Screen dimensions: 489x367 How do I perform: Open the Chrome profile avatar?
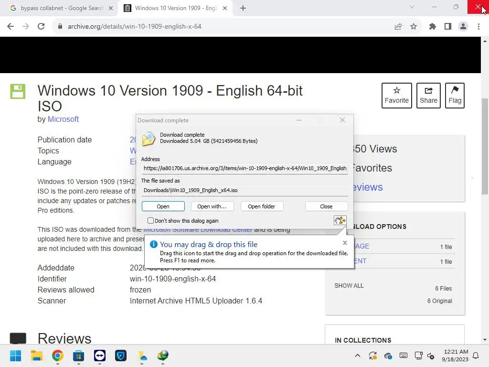pos(463,27)
